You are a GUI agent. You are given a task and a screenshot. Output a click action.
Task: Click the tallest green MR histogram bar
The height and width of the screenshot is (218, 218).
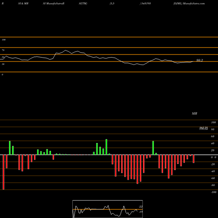[106, 147]
